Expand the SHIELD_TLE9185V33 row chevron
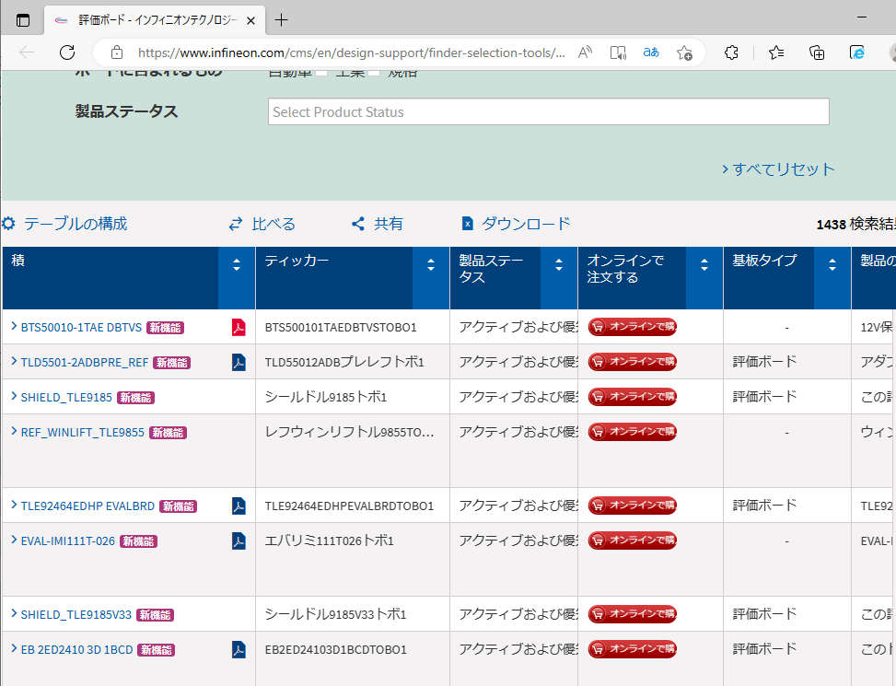896x686 pixels. pyautogui.click(x=15, y=613)
